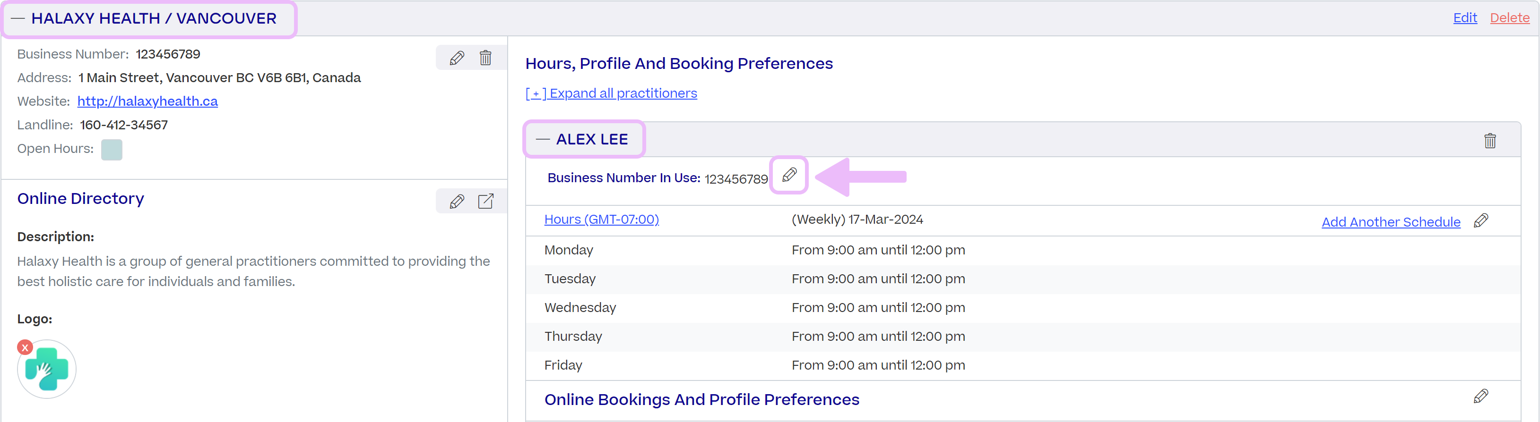The image size is (1540, 422).
Task: Delete location details using trash icon
Action: pyautogui.click(x=485, y=58)
